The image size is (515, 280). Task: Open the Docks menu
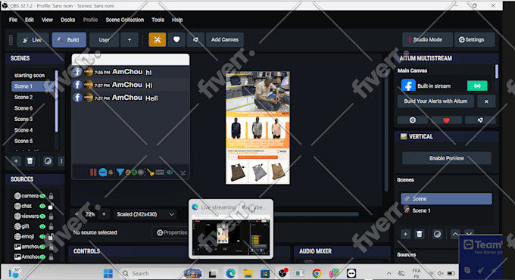[x=67, y=20]
